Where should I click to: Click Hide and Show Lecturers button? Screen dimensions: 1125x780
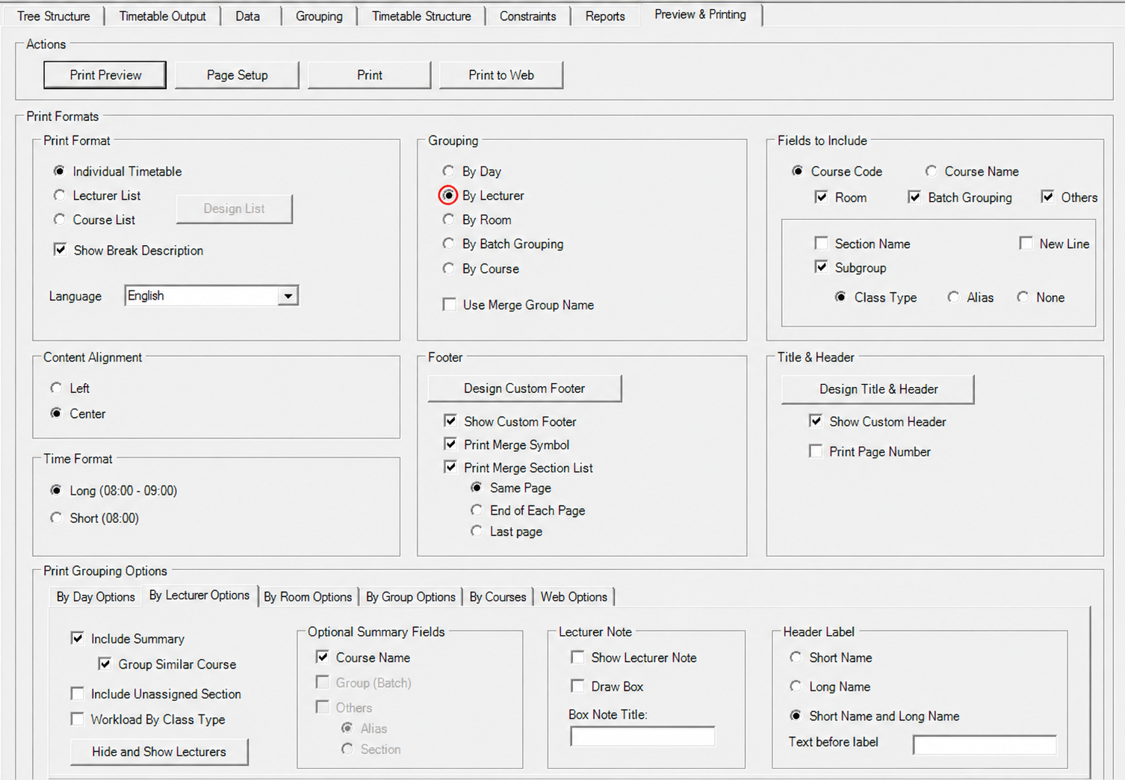point(159,752)
